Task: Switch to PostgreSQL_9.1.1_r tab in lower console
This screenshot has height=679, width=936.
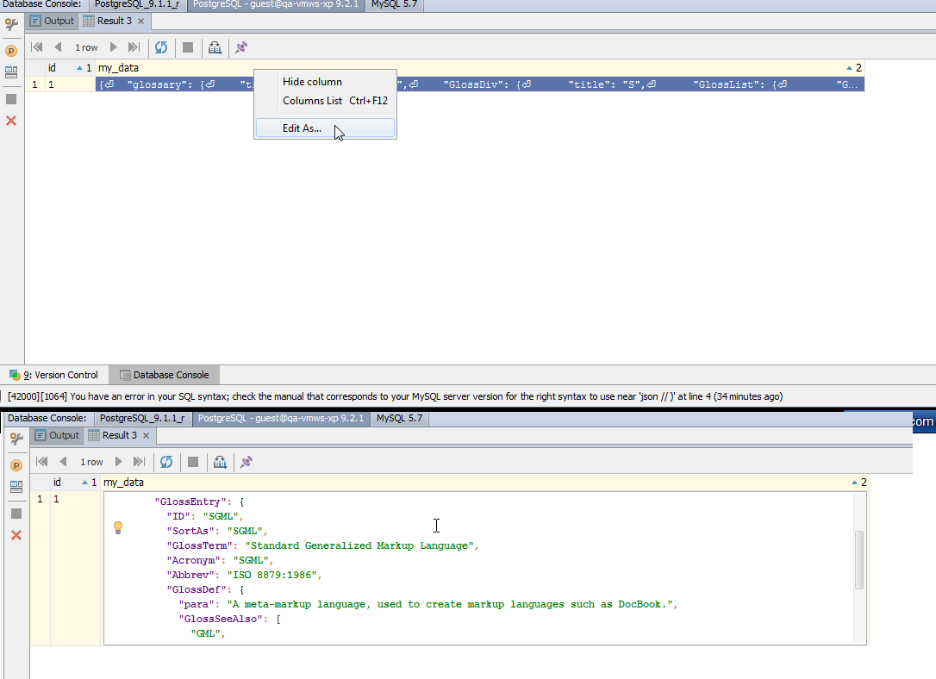Action: (x=142, y=418)
